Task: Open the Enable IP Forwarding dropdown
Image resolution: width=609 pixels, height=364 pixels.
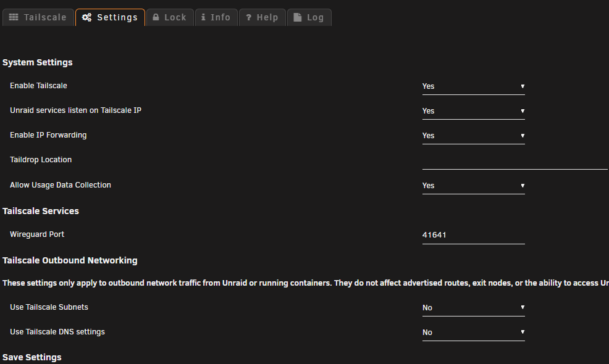Action: pyautogui.click(x=474, y=136)
